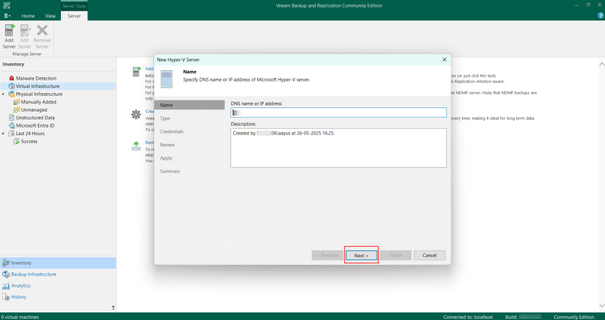605x320 pixels.
Task: Click the Backup Infrastructure navigation icon
Action: coord(6,275)
